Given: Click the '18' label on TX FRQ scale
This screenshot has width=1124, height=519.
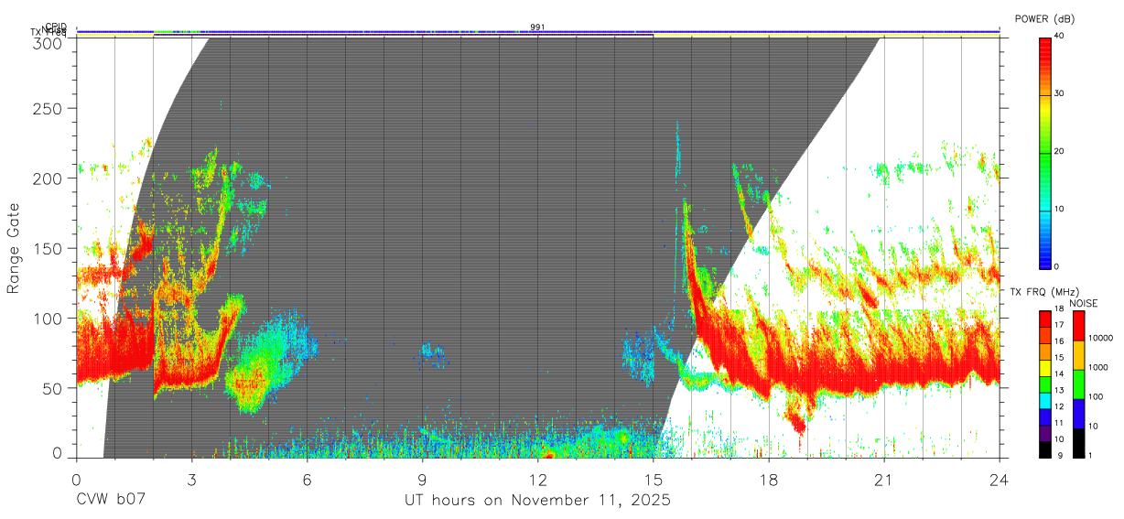Looking at the screenshot, I should 1058,309.
